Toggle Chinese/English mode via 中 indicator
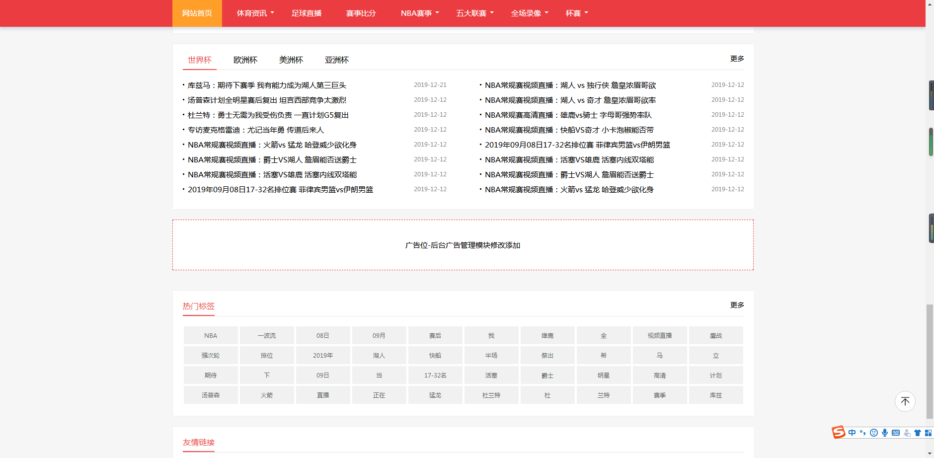 pyautogui.click(x=852, y=433)
